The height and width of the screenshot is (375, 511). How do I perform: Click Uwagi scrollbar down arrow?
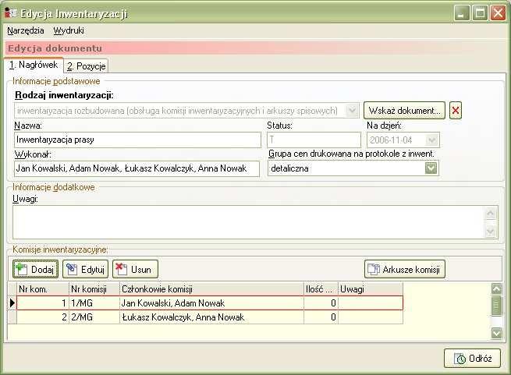(x=491, y=231)
